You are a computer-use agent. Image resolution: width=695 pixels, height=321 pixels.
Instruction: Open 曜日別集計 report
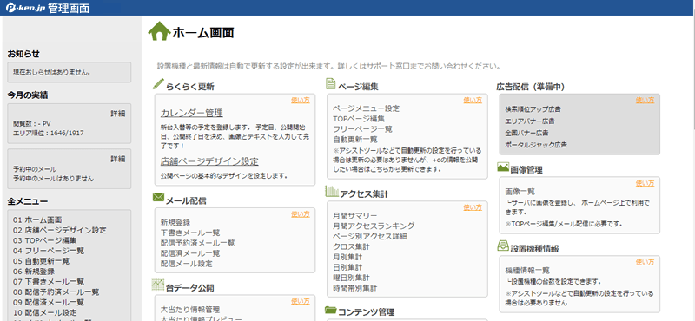352,278
